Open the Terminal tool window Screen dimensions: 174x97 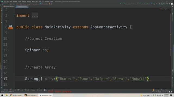click(x=20, y=90)
